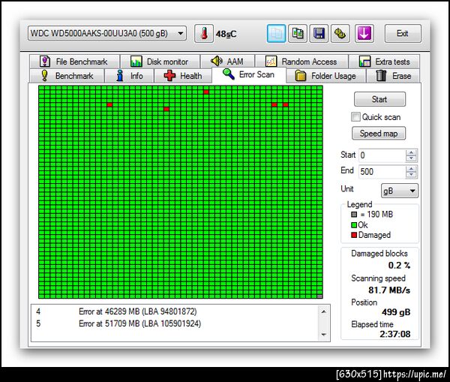
Task: Open the Info tab
Action: pos(130,76)
